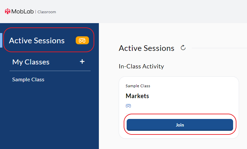Viewport: 247px width, 149px height.
Task: Click the Active Sessions page heading
Action: [146, 48]
